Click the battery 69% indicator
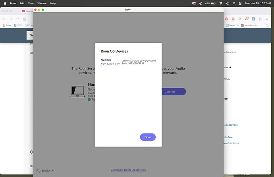The image size is (274, 177). point(210,3)
